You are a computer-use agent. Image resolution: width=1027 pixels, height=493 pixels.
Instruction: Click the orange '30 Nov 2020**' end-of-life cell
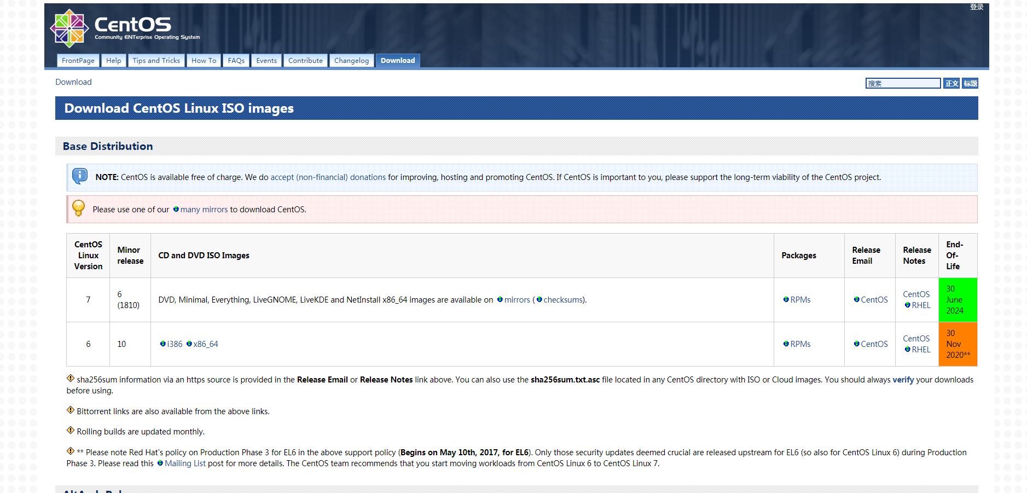(958, 344)
